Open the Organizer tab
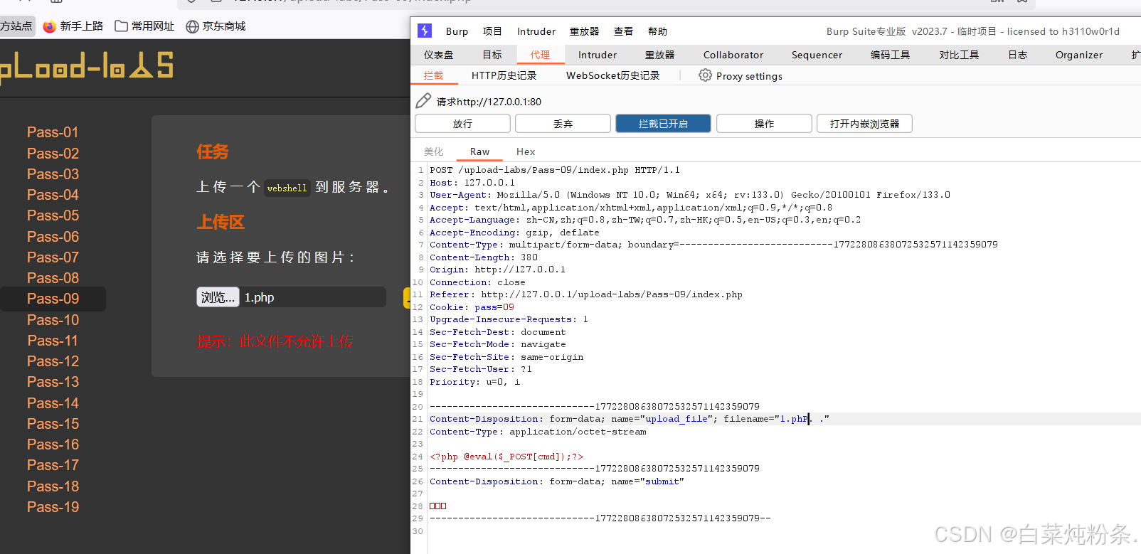 click(x=1079, y=55)
